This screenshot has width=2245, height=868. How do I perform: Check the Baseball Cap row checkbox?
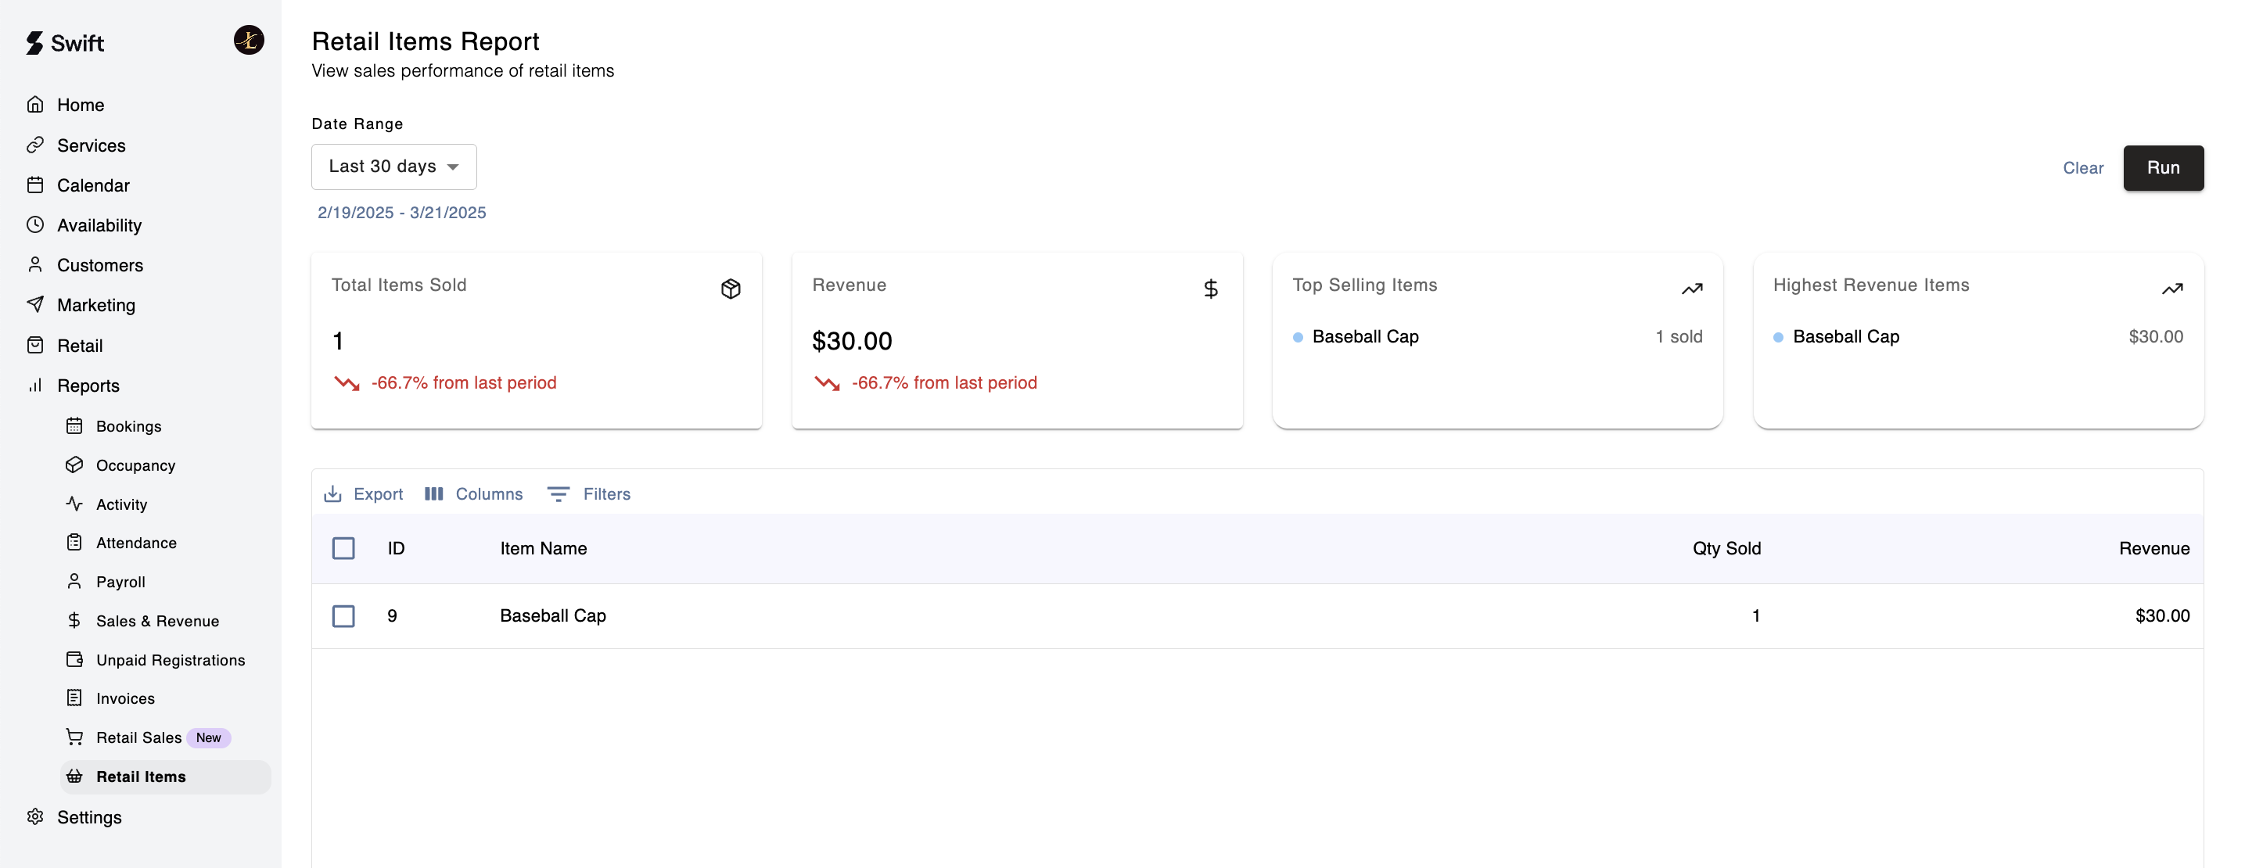click(343, 616)
